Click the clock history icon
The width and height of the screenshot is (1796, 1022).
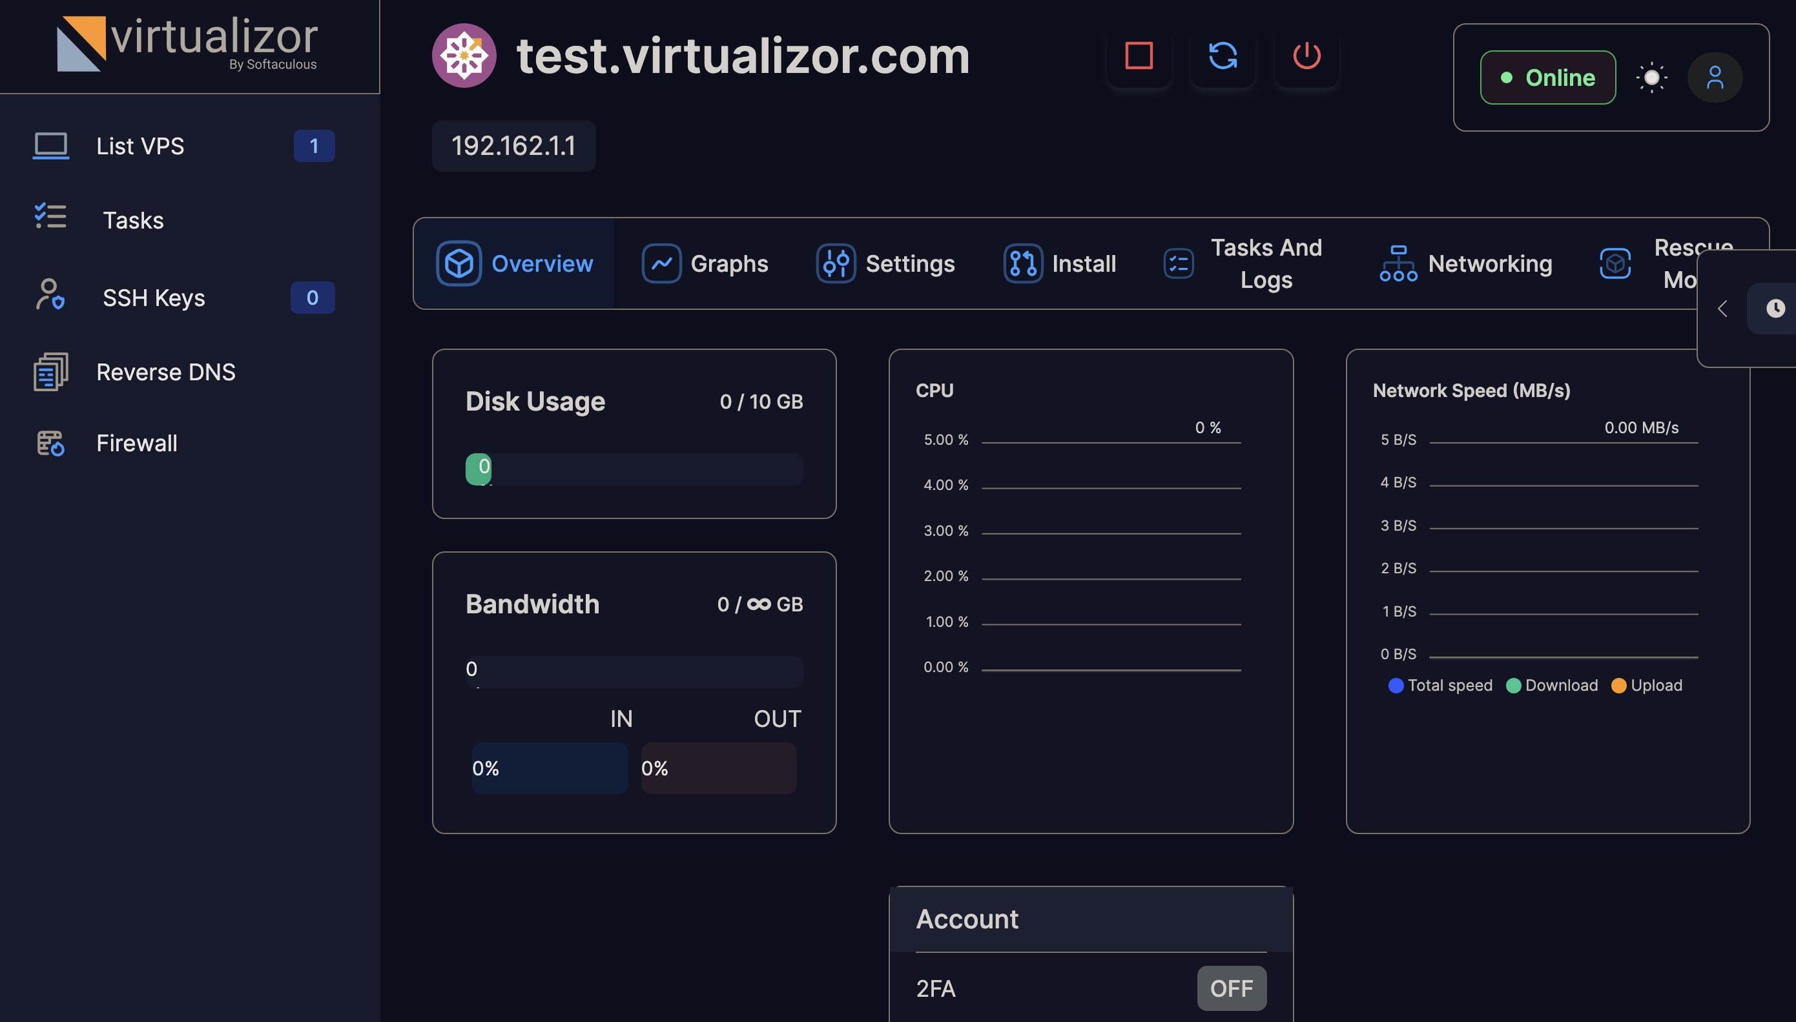[1775, 308]
